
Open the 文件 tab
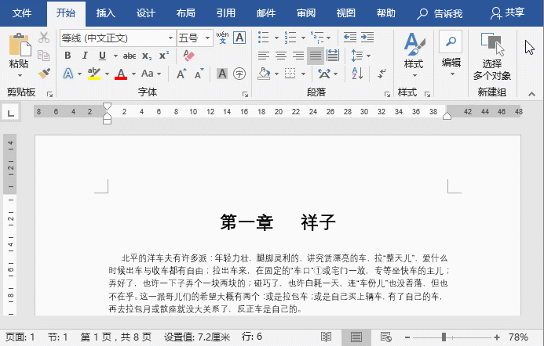click(x=22, y=13)
